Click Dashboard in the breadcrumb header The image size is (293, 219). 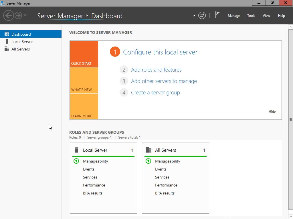click(107, 16)
